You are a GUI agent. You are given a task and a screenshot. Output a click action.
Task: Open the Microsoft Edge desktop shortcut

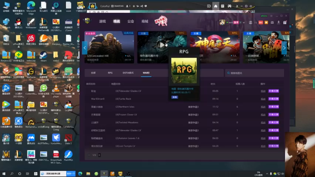[x=31, y=8]
